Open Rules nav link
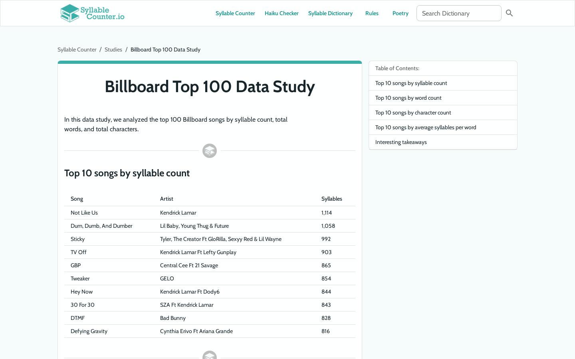Viewport: 575px width, 359px height. [x=372, y=13]
